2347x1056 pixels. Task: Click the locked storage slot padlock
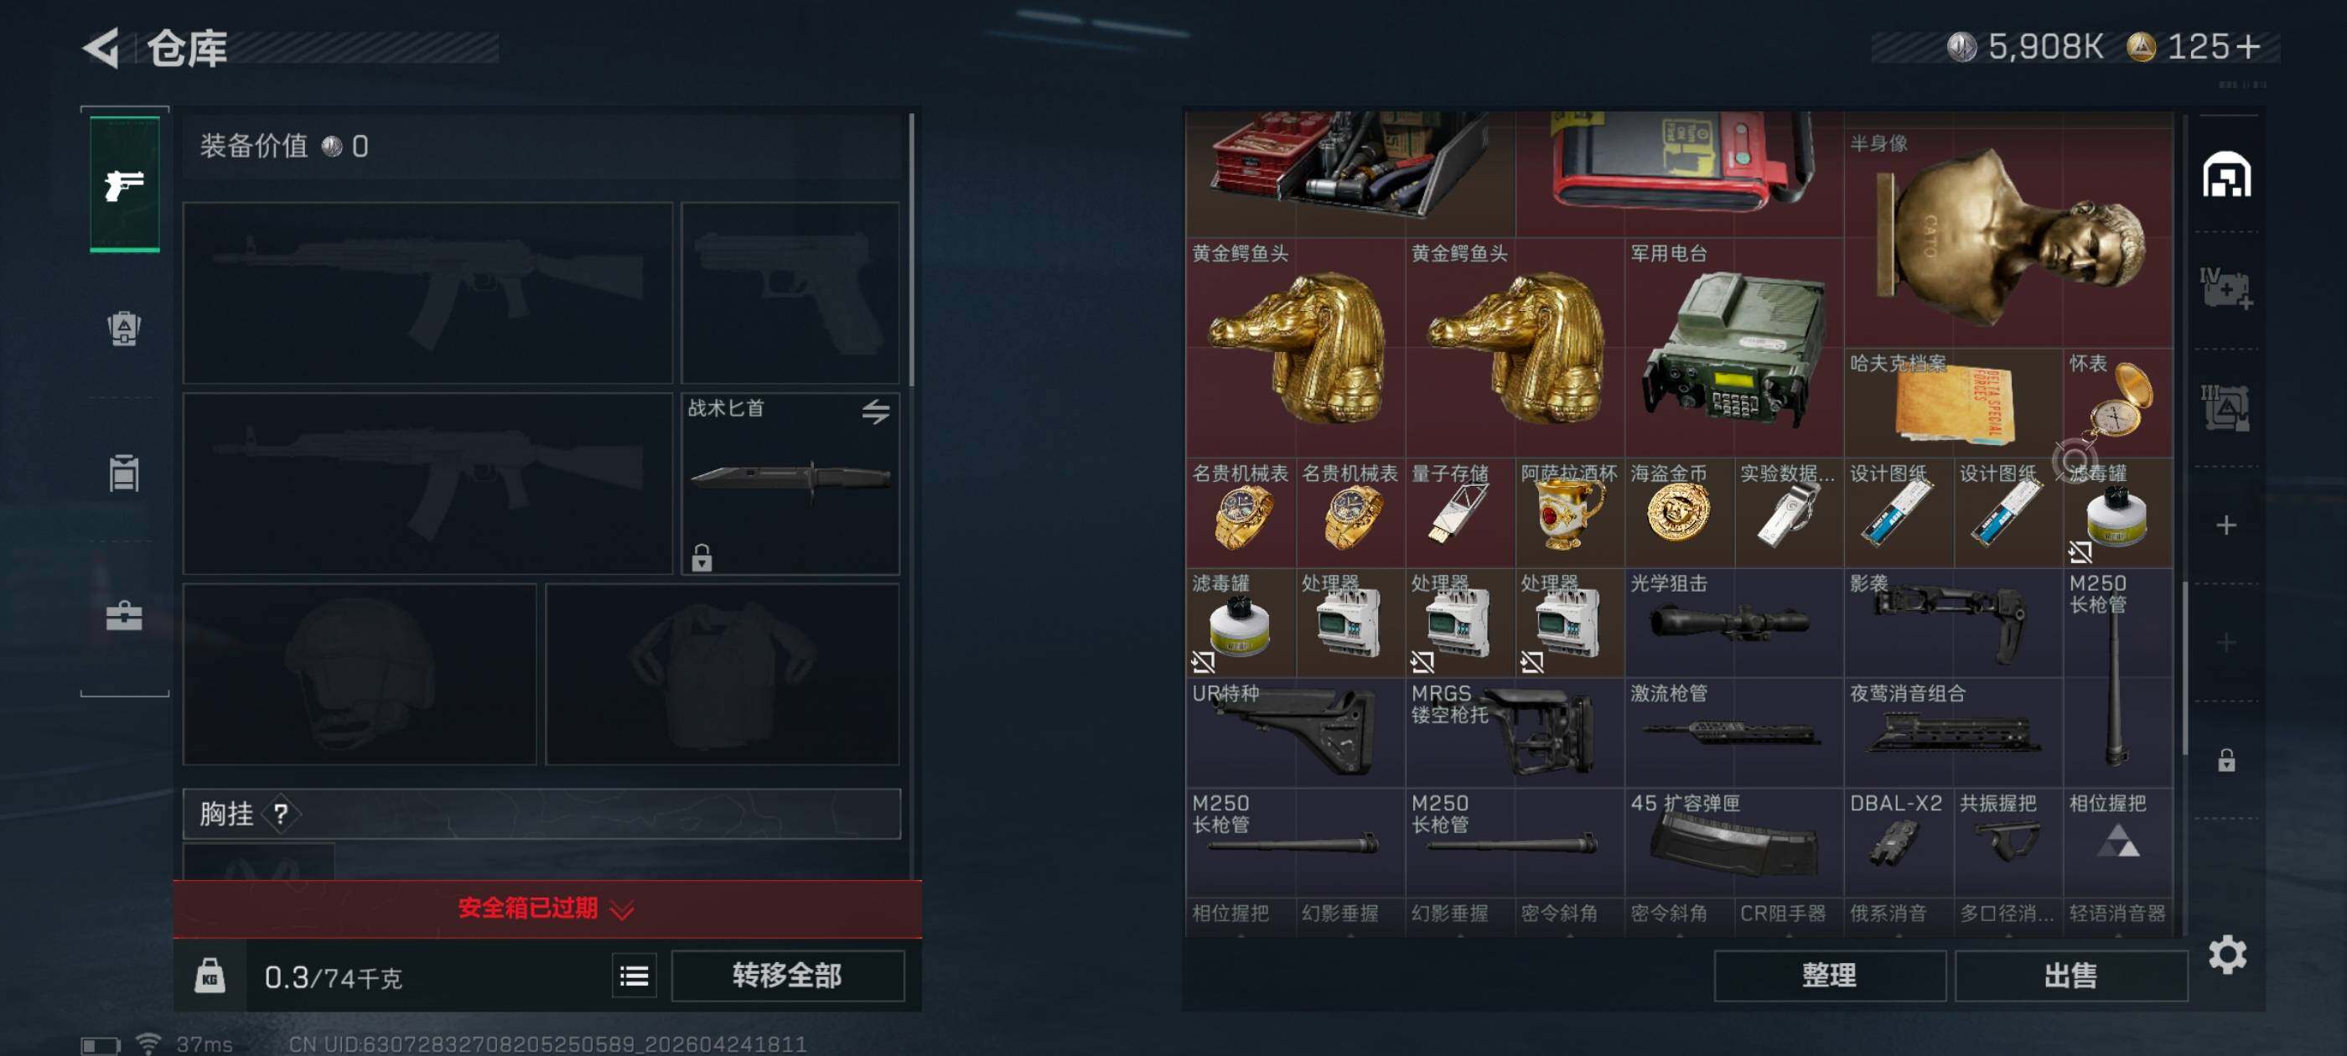[2227, 760]
